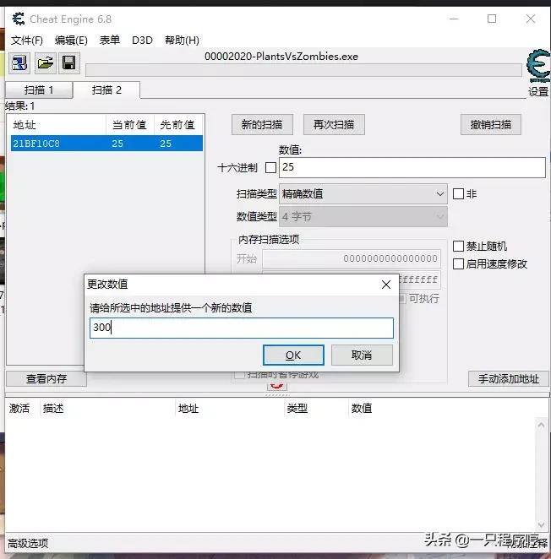
Task: Click the address list scrollbar down arrow
Action: 541,524
